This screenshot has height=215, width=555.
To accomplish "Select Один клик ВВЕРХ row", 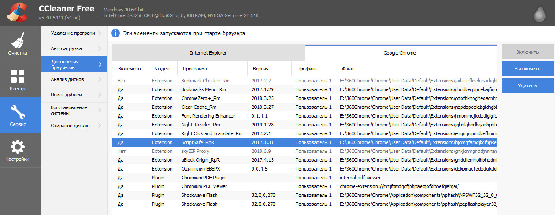I will pyautogui.click(x=305, y=169).
